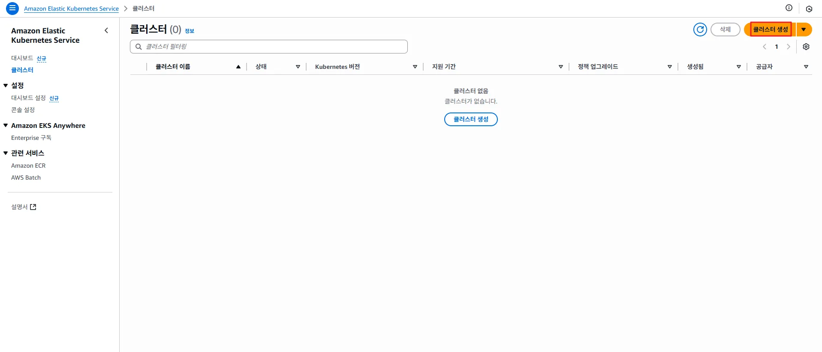Click the Kubernetes 버전 column header
Screen dimensions: 822x352
pyautogui.click(x=337, y=67)
